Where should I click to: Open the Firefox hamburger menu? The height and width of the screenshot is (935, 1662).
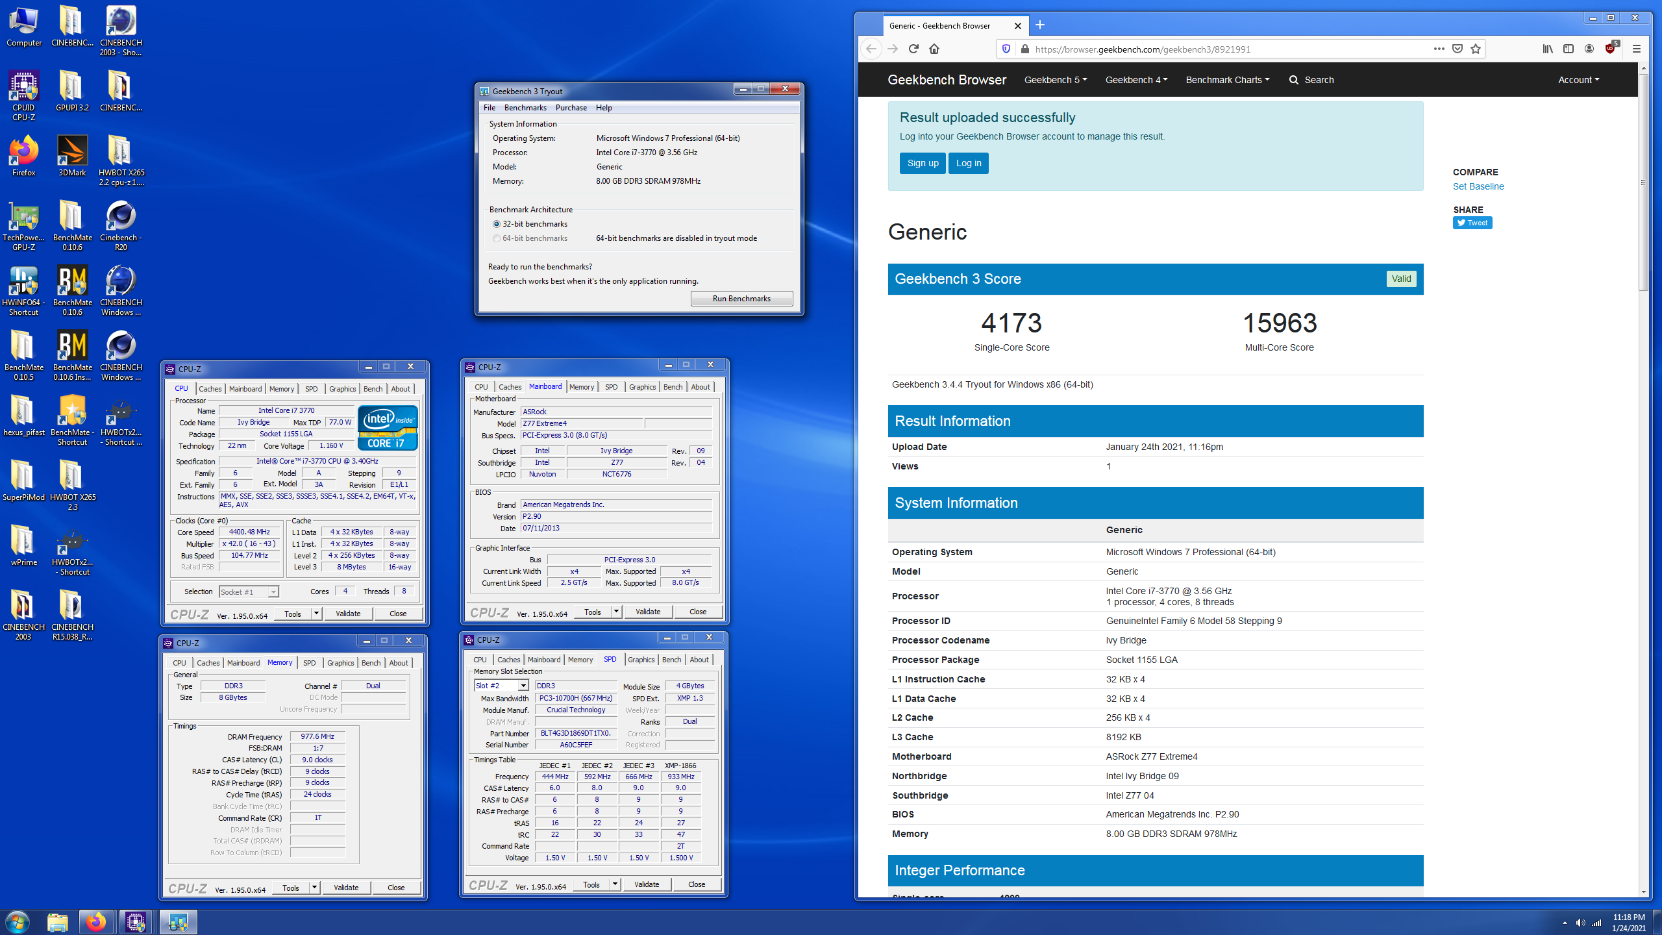[x=1636, y=49]
